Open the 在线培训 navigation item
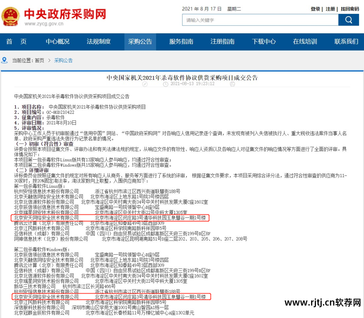 click(305, 41)
